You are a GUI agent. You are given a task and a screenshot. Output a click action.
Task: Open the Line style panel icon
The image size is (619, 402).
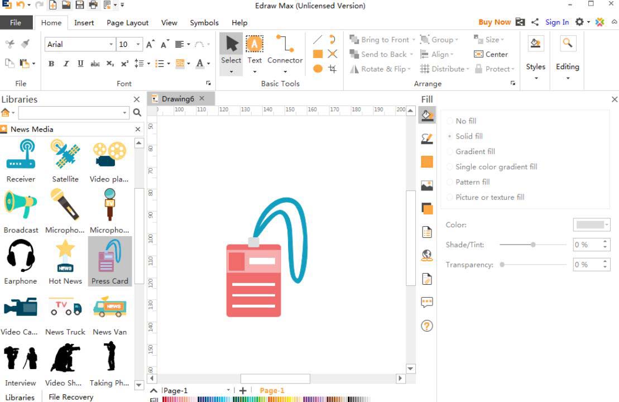tap(427, 138)
